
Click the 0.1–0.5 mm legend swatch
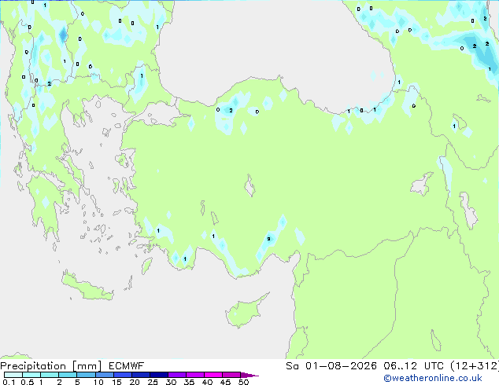click(x=13, y=375)
